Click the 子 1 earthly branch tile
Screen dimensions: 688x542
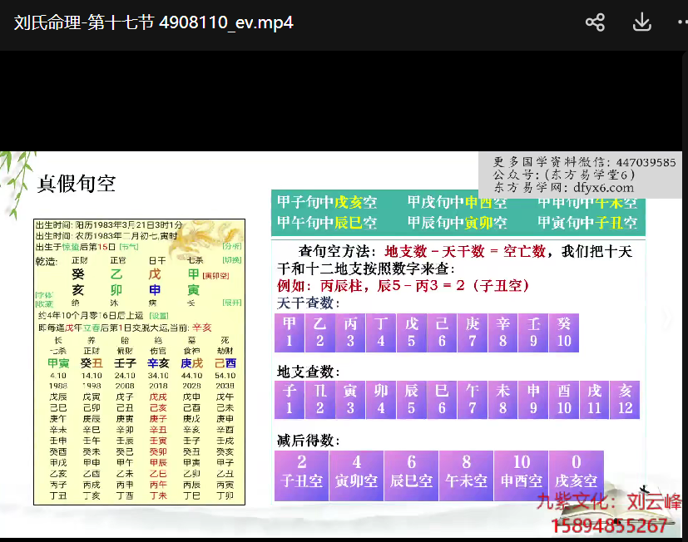(x=289, y=399)
